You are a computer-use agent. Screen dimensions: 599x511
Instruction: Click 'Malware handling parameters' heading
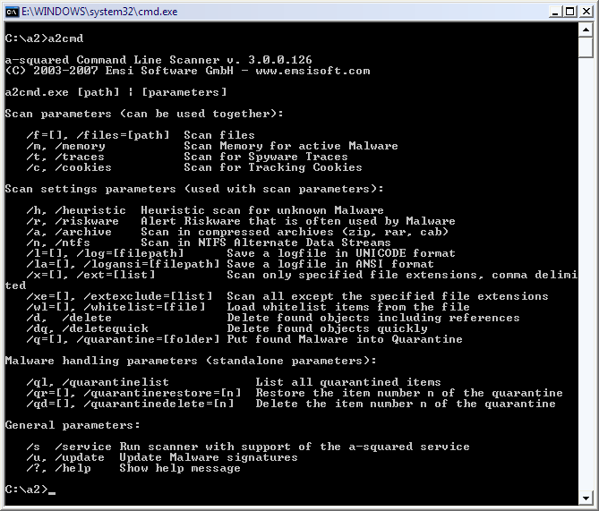(x=101, y=361)
